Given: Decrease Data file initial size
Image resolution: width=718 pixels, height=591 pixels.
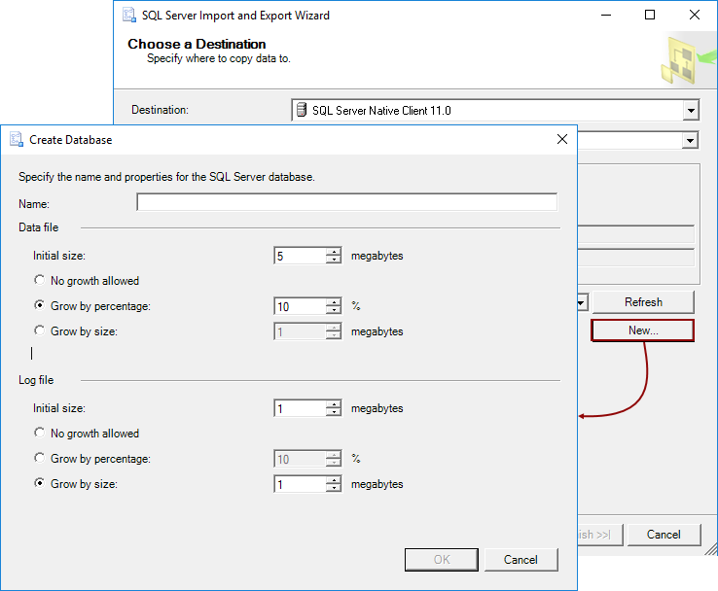Looking at the screenshot, I should [334, 260].
